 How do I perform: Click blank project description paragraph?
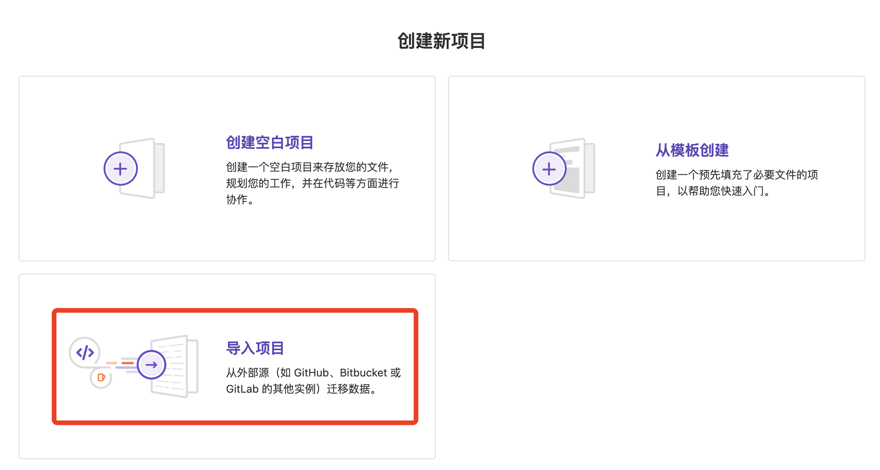[312, 183]
